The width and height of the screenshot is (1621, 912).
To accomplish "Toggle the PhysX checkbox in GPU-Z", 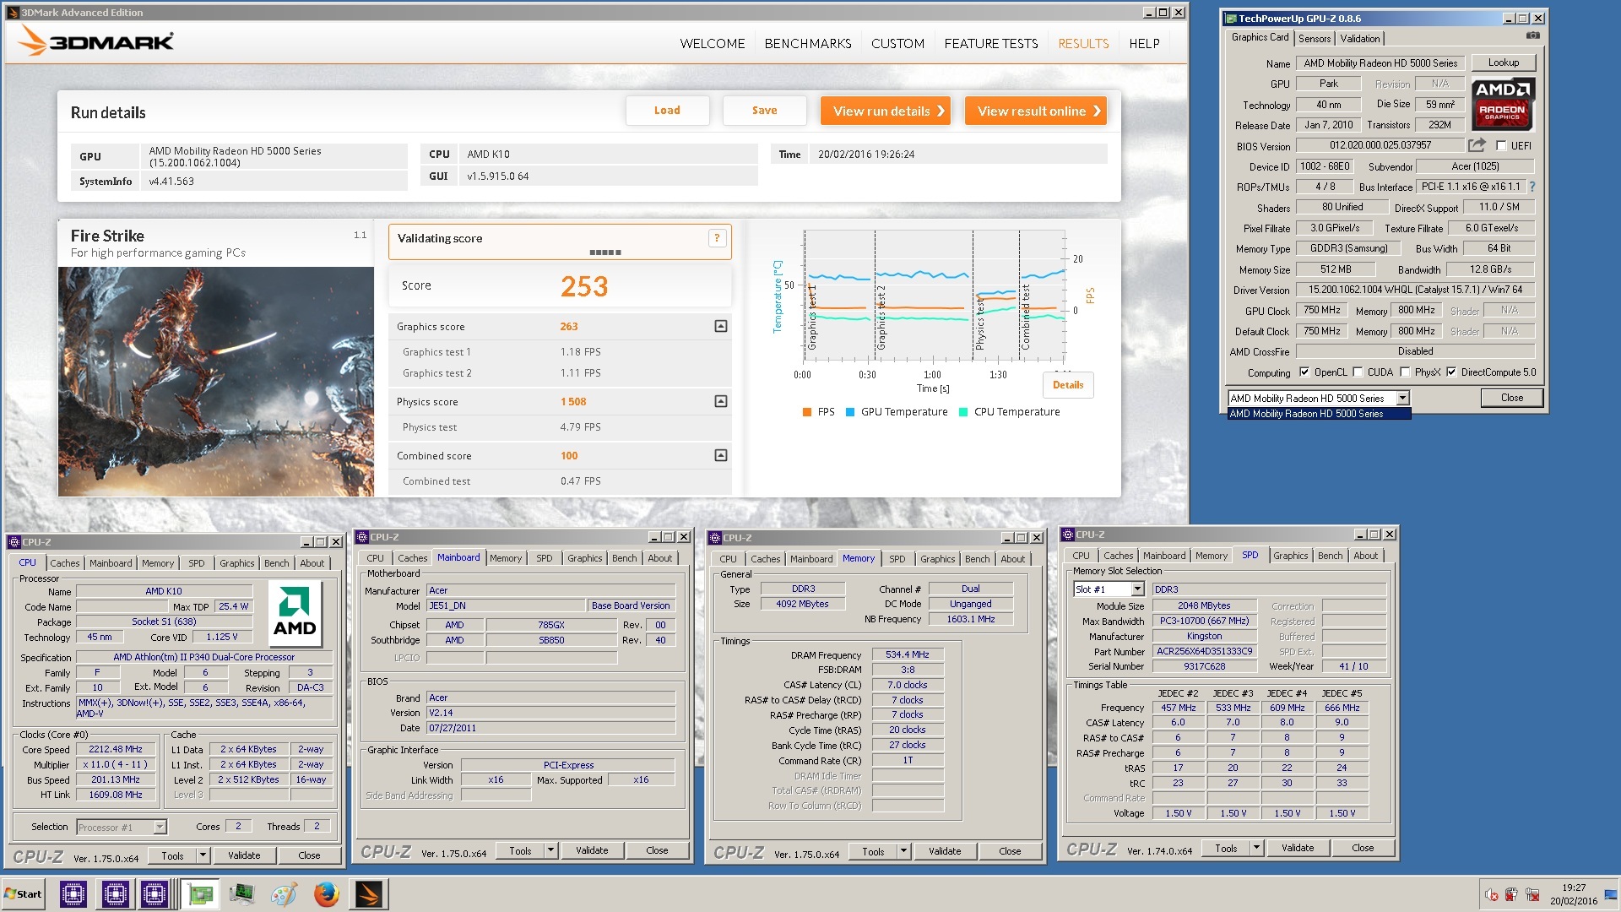I will [x=1405, y=372].
